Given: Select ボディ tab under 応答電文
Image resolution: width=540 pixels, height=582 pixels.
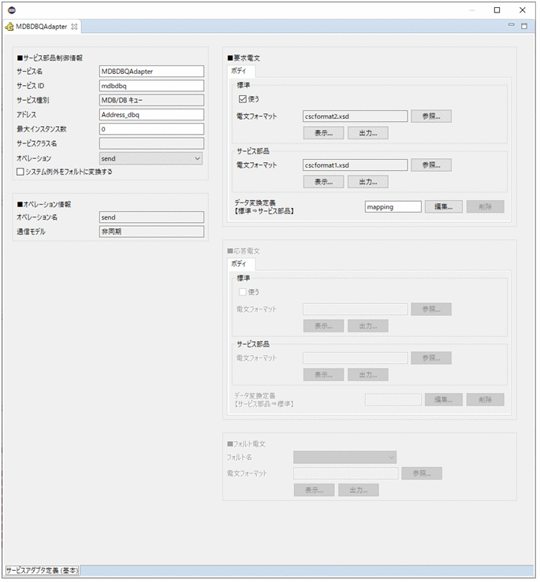Looking at the screenshot, I should pos(238,264).
